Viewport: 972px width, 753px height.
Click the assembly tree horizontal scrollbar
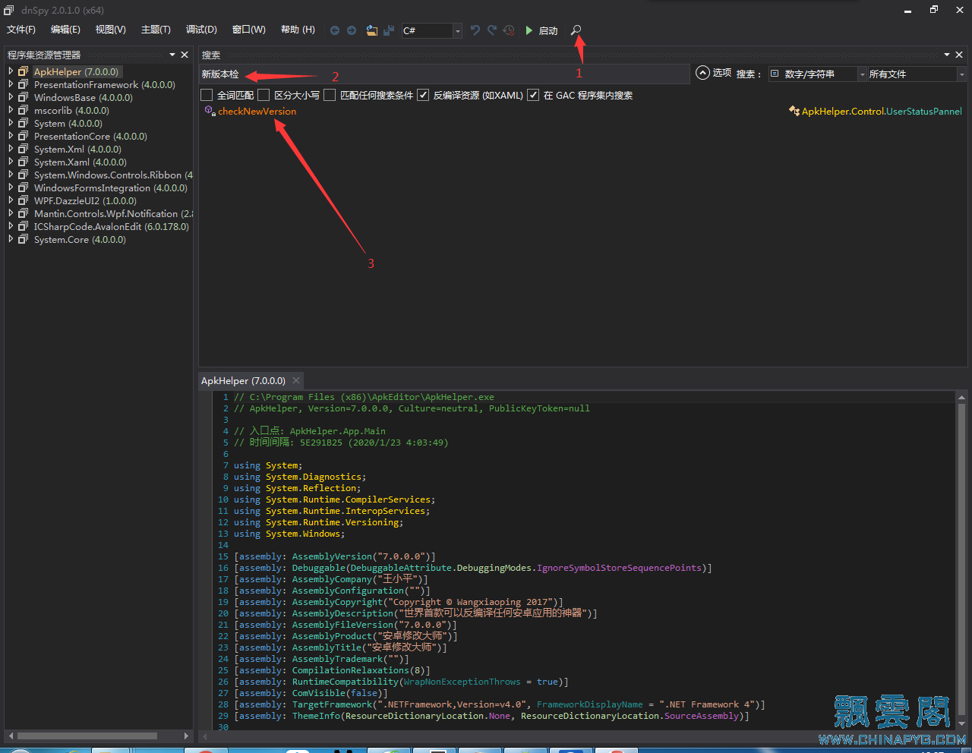(x=87, y=736)
